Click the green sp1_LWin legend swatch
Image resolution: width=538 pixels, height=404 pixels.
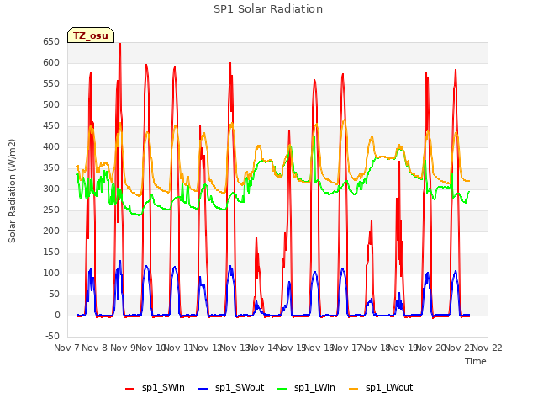coord(282,388)
